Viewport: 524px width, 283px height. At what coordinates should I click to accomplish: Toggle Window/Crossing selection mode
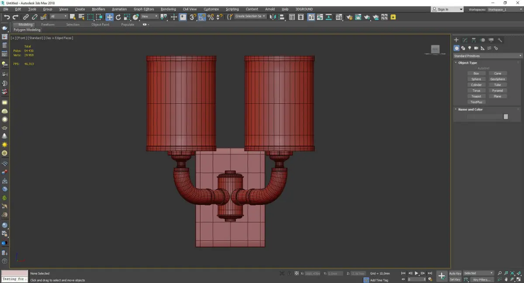pyautogui.click(x=99, y=17)
